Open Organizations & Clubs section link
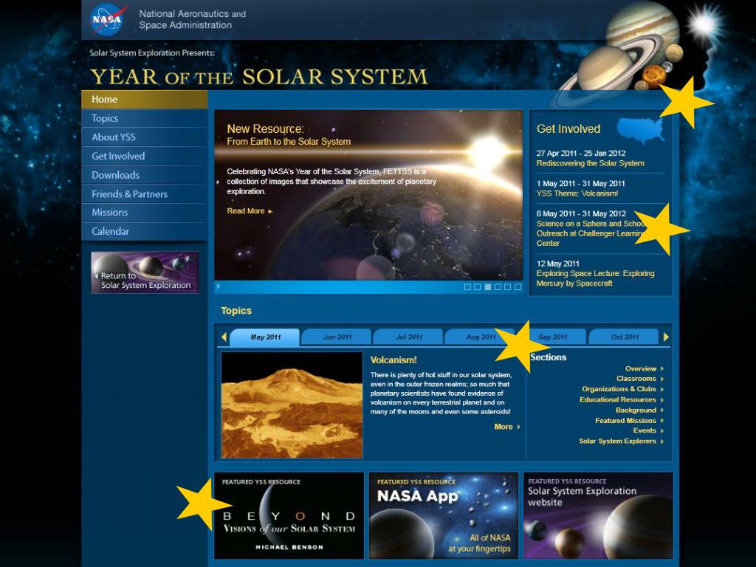The height and width of the screenshot is (567, 756). (x=619, y=389)
